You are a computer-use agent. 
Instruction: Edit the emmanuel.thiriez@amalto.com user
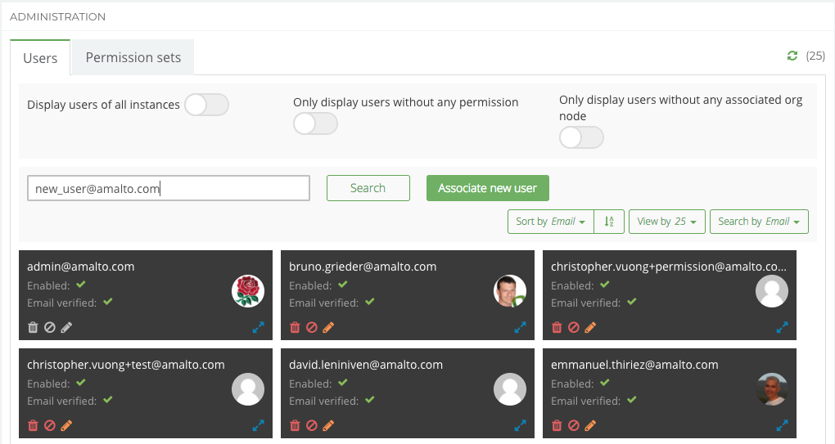(590, 425)
